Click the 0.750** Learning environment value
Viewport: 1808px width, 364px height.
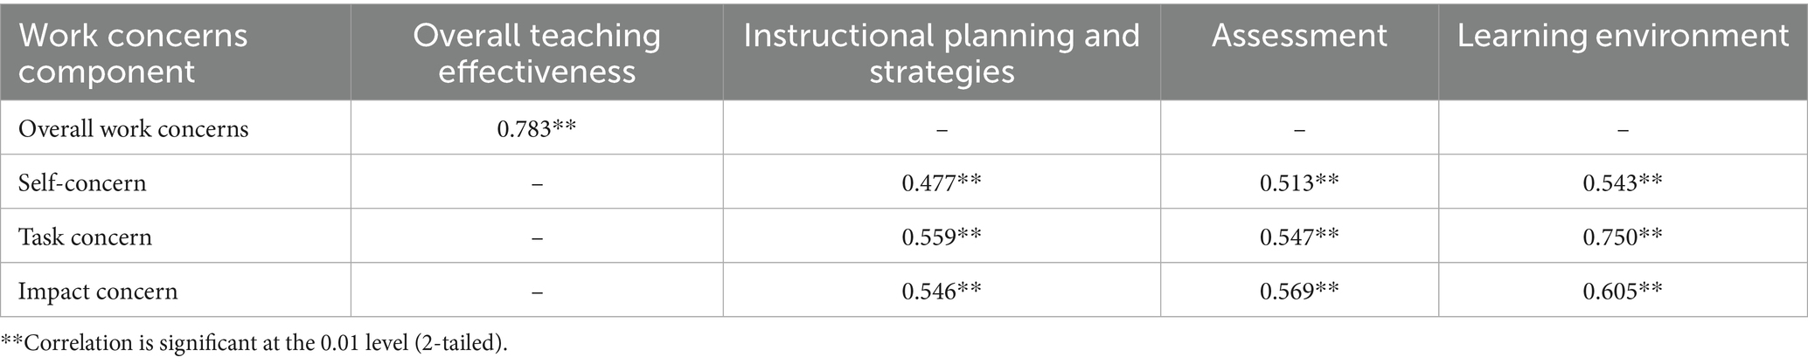(x=1623, y=237)
